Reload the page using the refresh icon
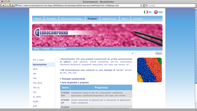Screen dimensions: 197x111 click(141, 6)
